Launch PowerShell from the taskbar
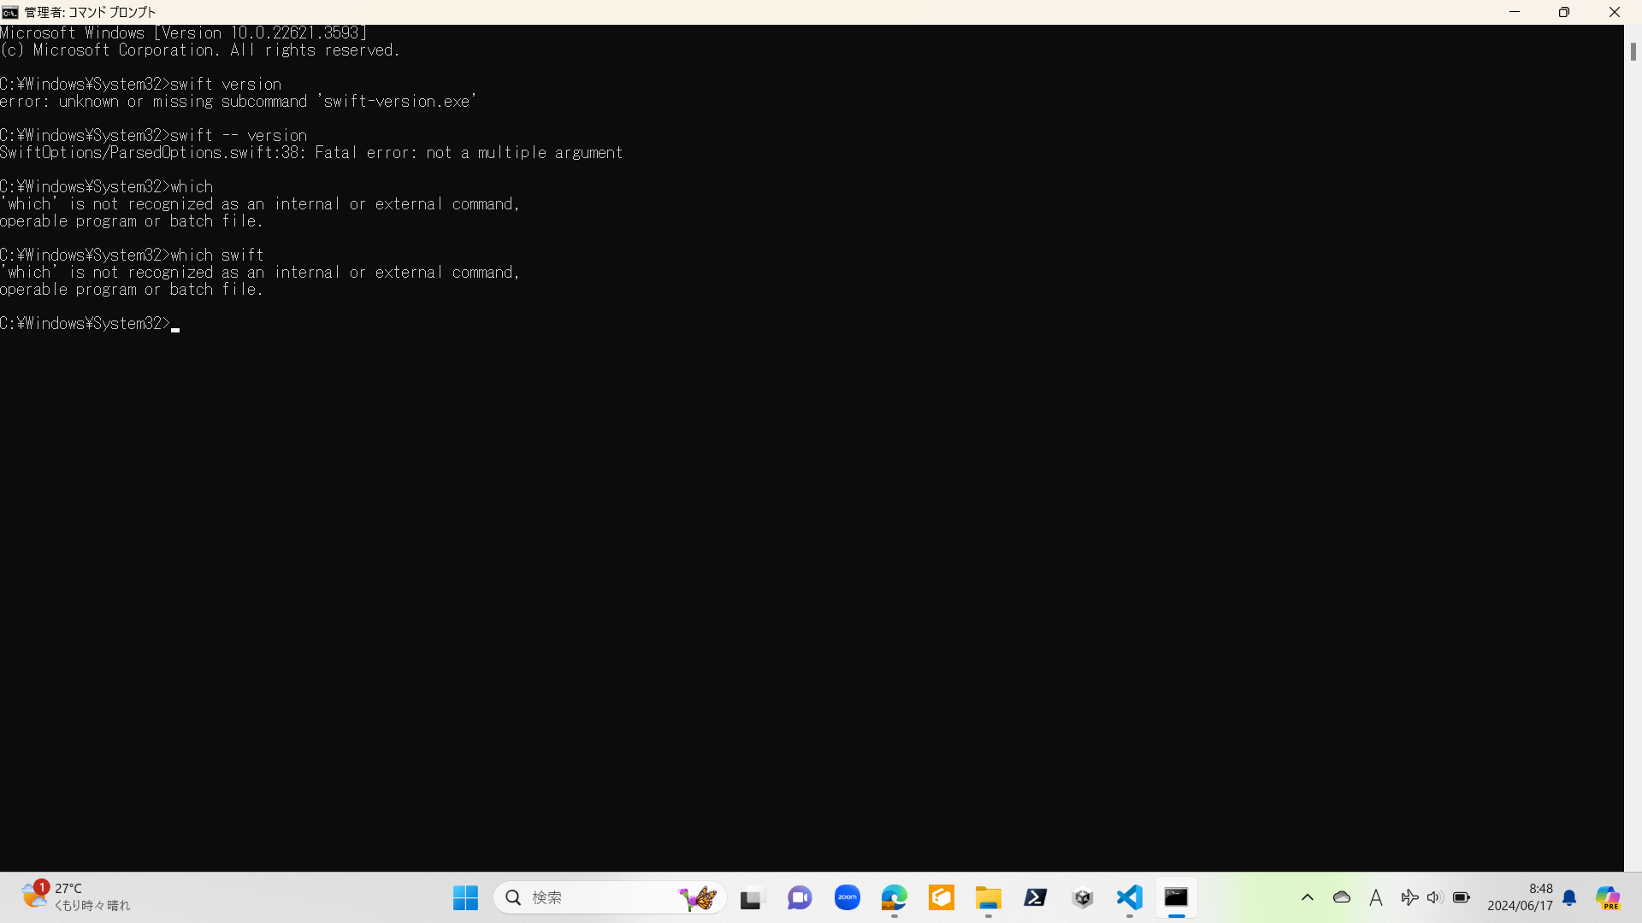The image size is (1642, 923). pos(1036,897)
